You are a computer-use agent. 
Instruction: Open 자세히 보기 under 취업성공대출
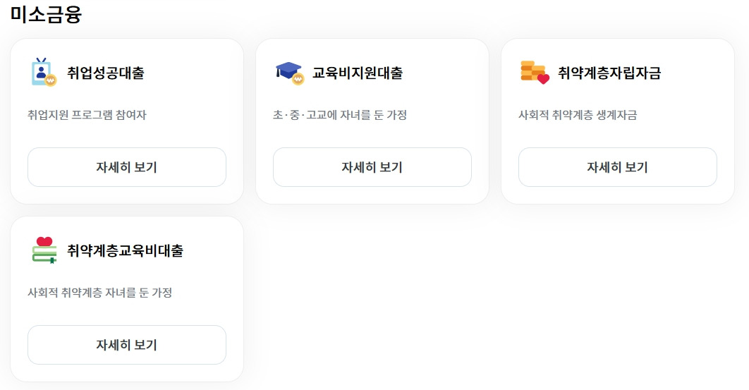coord(126,167)
